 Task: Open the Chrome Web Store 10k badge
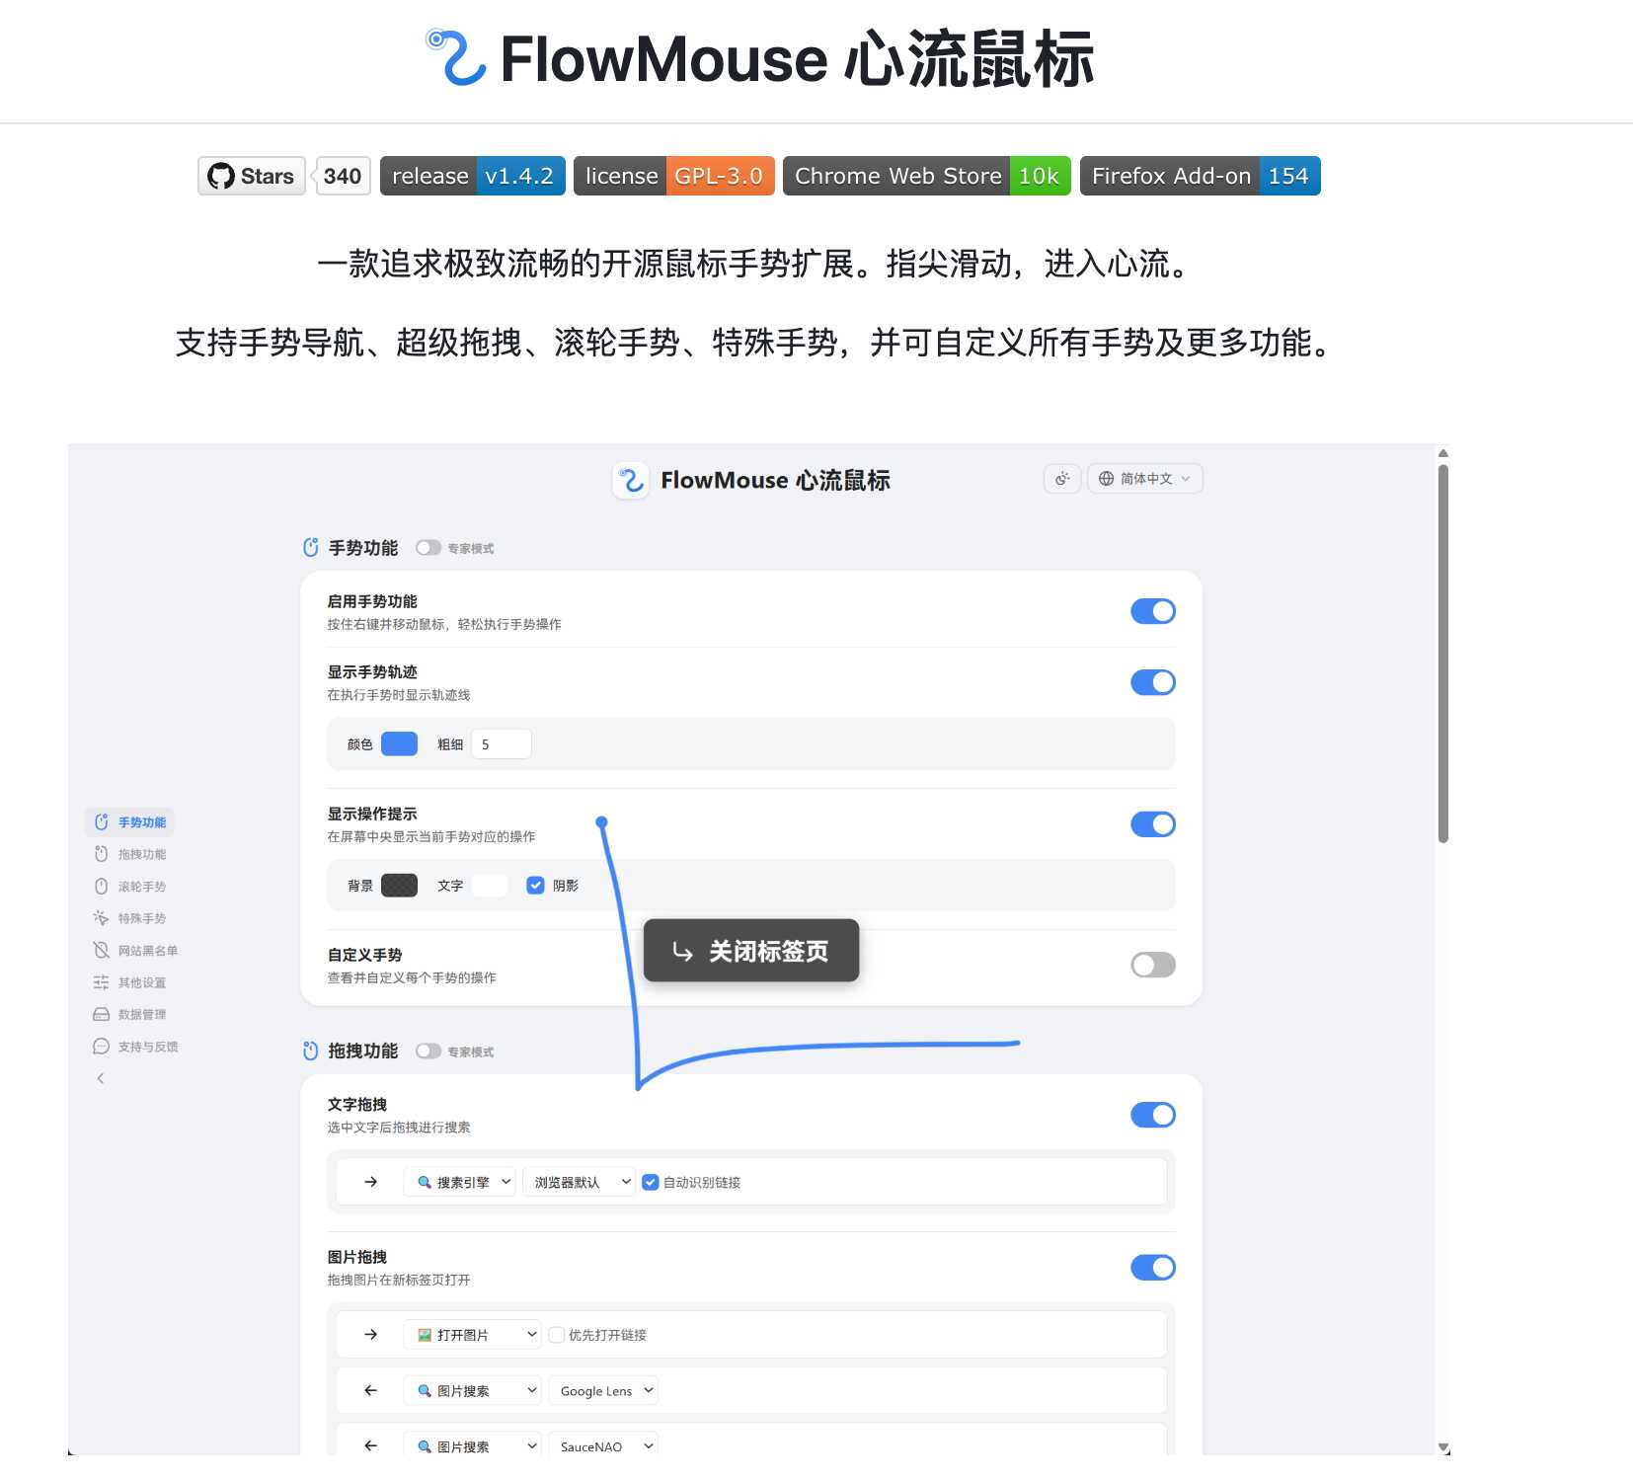[x=927, y=176]
